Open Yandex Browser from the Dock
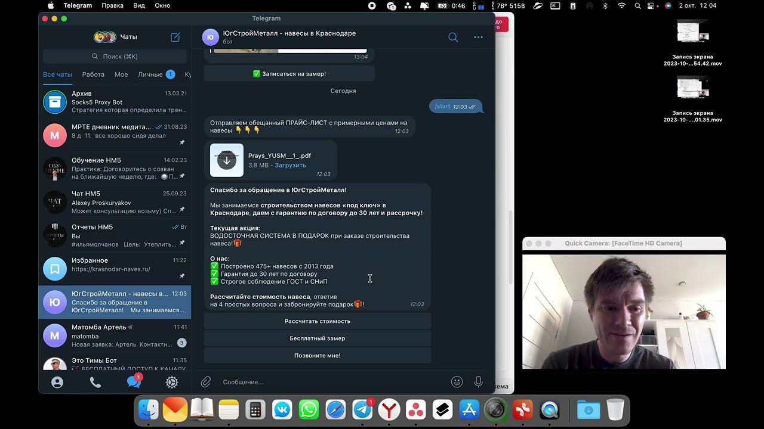This screenshot has width=764, height=429. (x=389, y=410)
